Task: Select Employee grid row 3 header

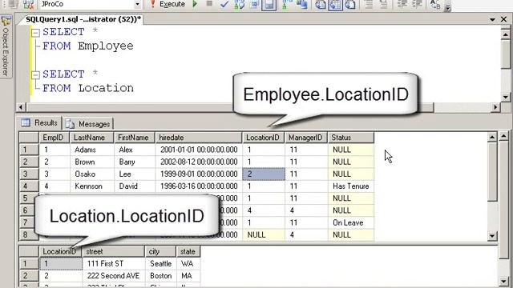Action: (29, 174)
